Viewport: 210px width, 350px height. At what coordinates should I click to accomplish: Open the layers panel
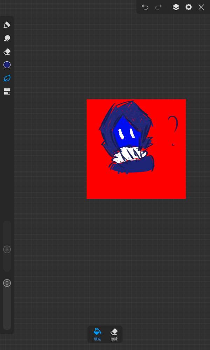[176, 7]
